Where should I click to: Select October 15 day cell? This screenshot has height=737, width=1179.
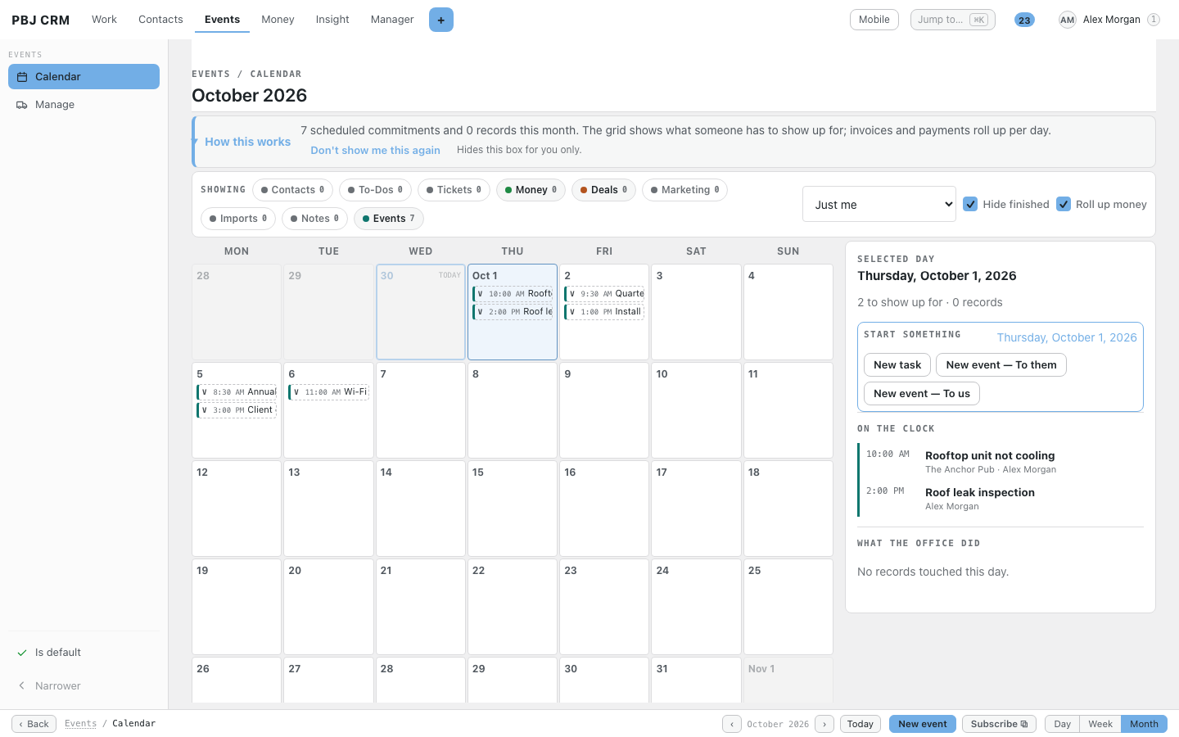click(513, 509)
